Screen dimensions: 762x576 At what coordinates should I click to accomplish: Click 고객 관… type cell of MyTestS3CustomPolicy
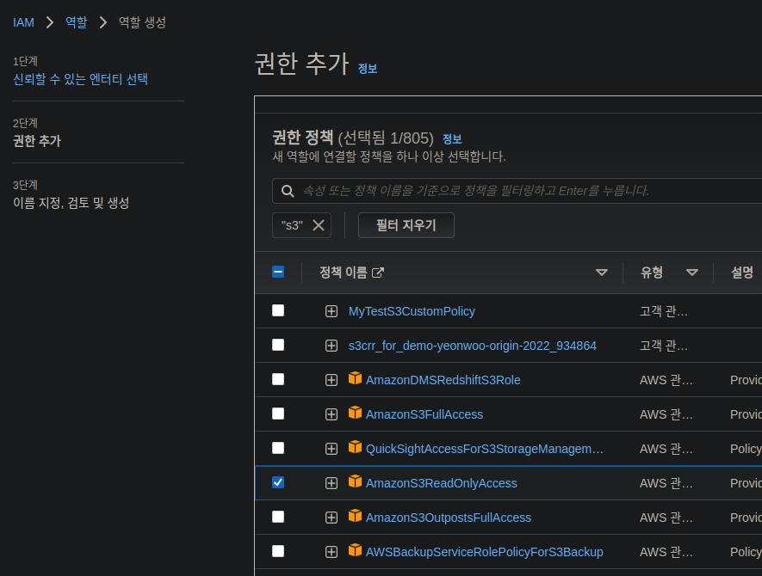click(664, 311)
